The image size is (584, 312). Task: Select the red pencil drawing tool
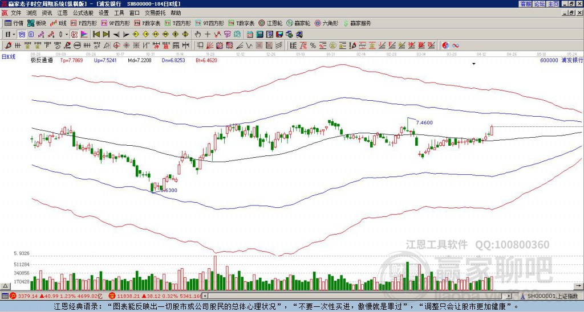8,46
